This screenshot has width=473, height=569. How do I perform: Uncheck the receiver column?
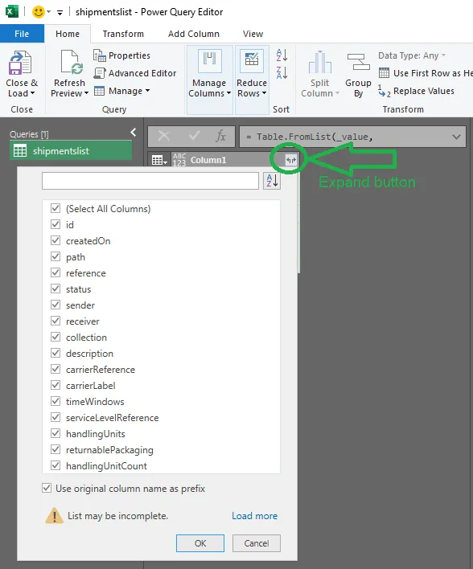(x=56, y=321)
